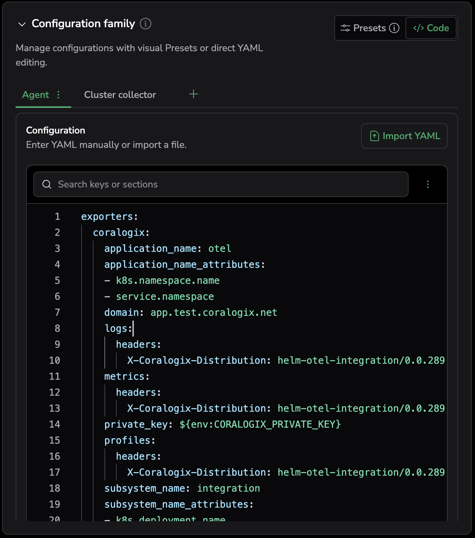
Task: Click the Import YAML button
Action: point(404,136)
